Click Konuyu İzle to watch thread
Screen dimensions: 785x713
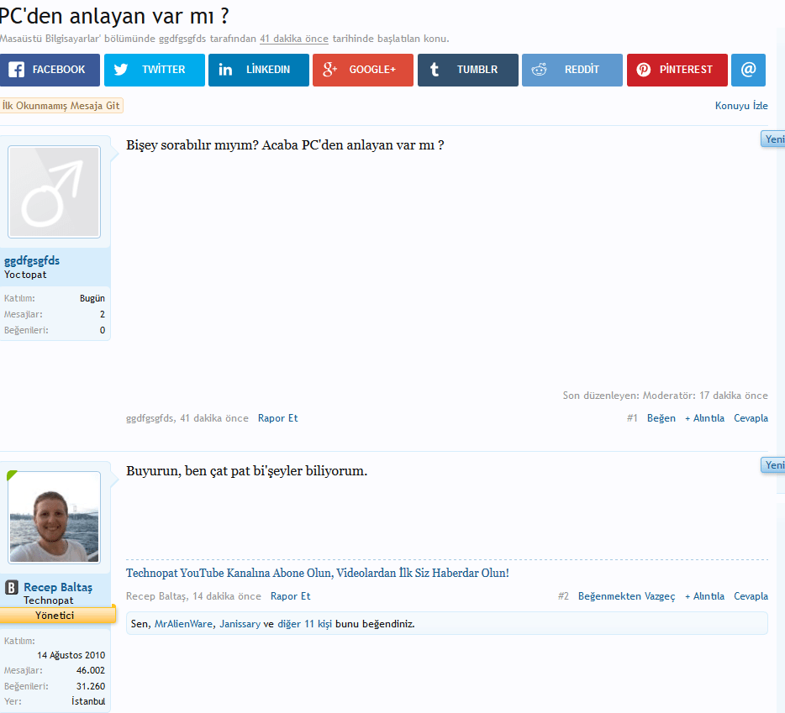(741, 106)
